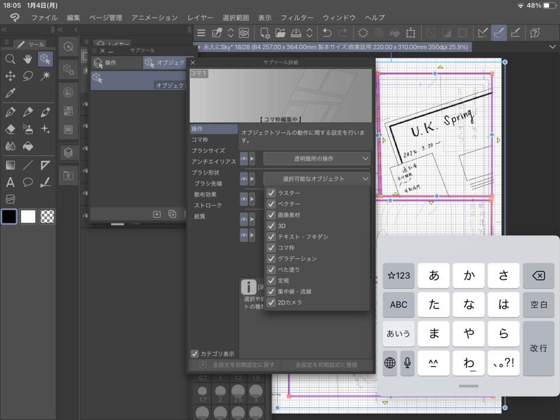
Task: Select the Fill (bucket) tool
Action: pos(29,145)
